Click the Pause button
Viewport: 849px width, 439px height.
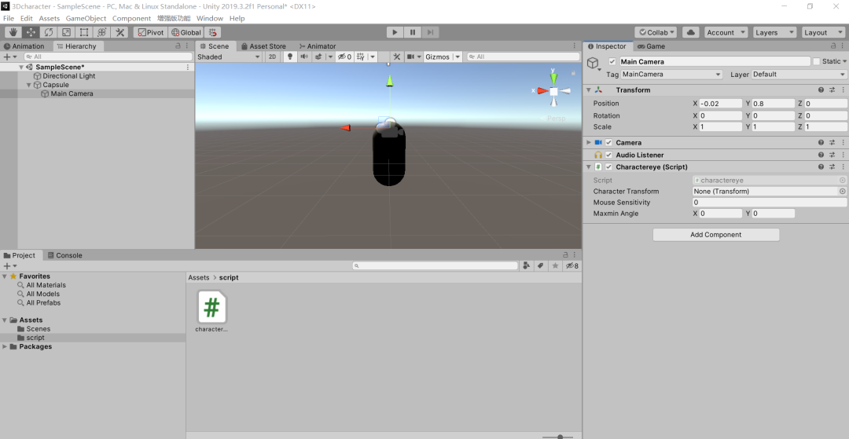click(413, 32)
